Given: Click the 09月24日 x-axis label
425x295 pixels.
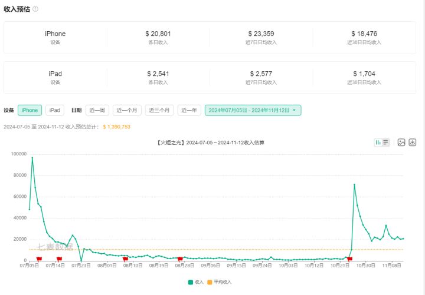Looking at the screenshot, I should tap(262, 266).
